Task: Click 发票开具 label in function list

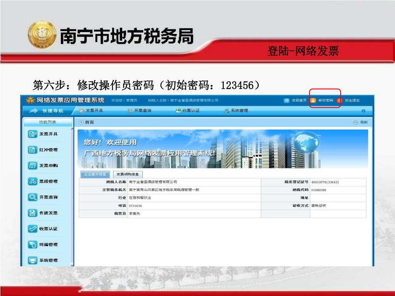Action: [x=48, y=134]
